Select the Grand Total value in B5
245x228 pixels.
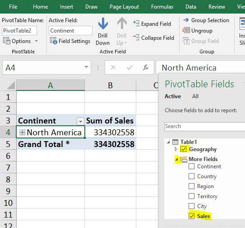(110, 144)
